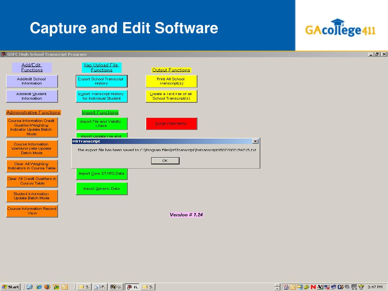Screen dimensions: 388x291
Task: Export Transcript History for Individual Student
Action: pyautogui.click(x=102, y=96)
